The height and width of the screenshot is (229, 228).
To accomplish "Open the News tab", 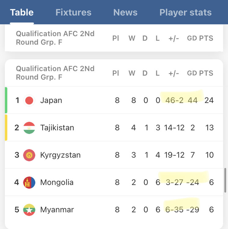I will coord(125,13).
